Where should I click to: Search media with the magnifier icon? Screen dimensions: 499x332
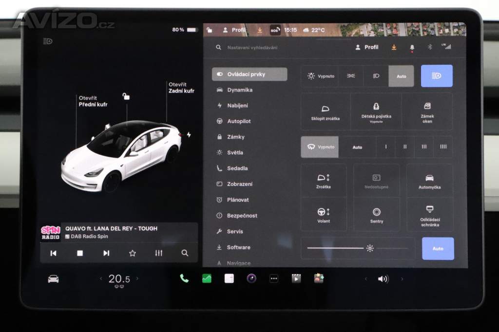coord(185,253)
